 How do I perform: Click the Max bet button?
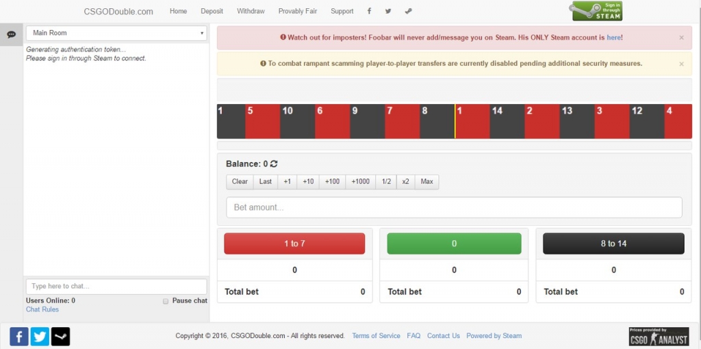(x=427, y=181)
